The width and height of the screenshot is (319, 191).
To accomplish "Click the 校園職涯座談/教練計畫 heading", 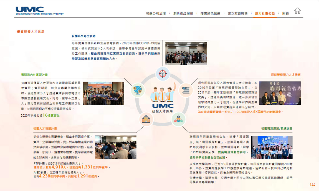I will pyautogui.click(x=277, y=129).
